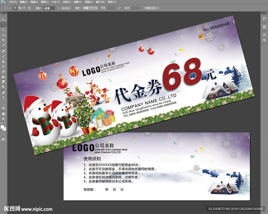The width and height of the screenshot is (268, 214).
Task: Expand the right panel dock arrows
Action: click(x=266, y=13)
